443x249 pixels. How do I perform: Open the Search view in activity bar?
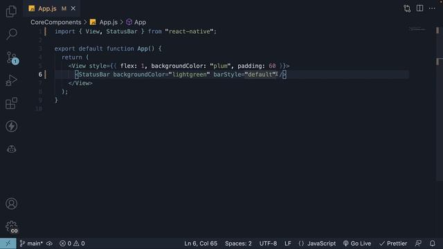(11, 34)
